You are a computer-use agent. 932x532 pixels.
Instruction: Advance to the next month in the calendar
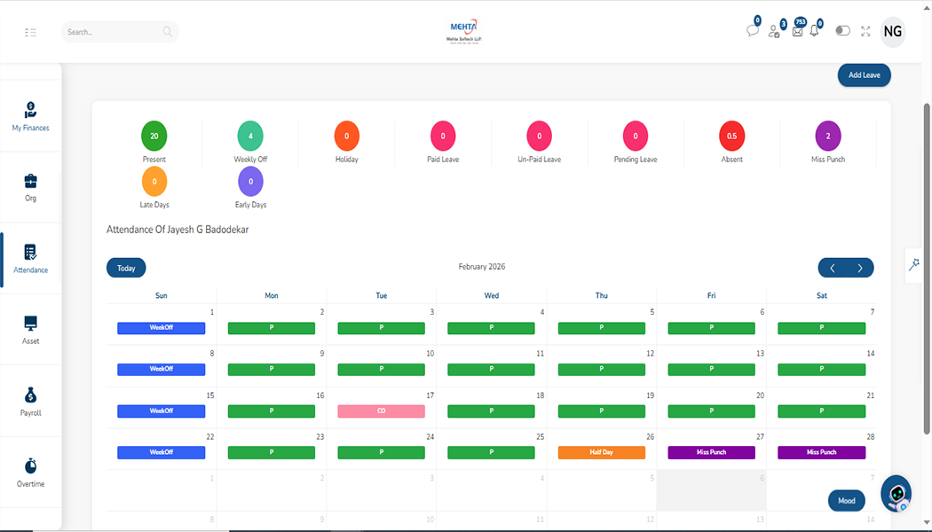(x=859, y=268)
